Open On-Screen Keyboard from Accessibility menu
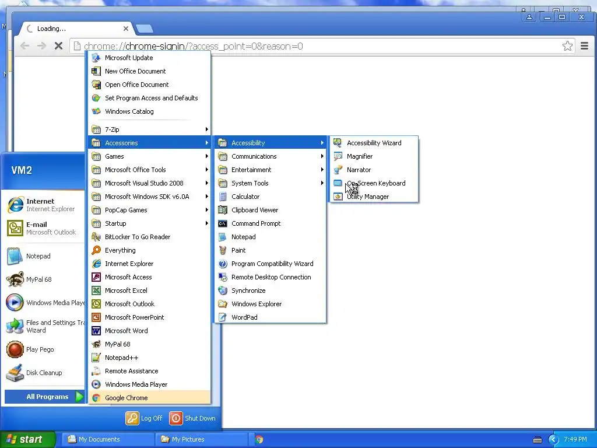Screen dimensions: 597x448 (374, 183)
